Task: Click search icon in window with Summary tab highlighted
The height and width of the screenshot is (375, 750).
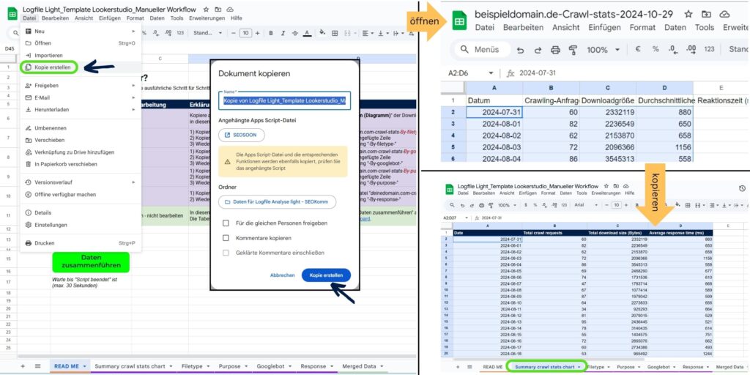Action: pos(451,205)
